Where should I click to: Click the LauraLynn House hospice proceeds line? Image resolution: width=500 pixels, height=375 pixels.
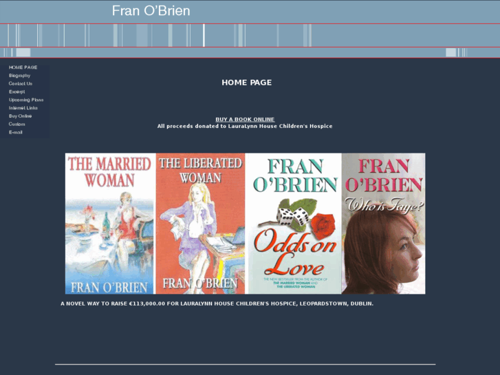click(245, 127)
